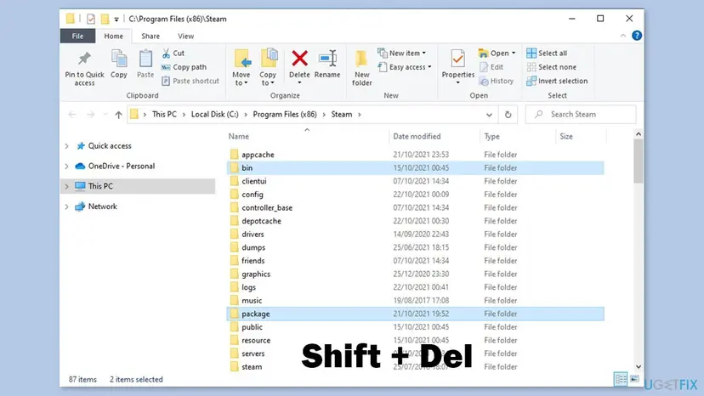
Task: Select the clientui folder
Action: point(415,181)
